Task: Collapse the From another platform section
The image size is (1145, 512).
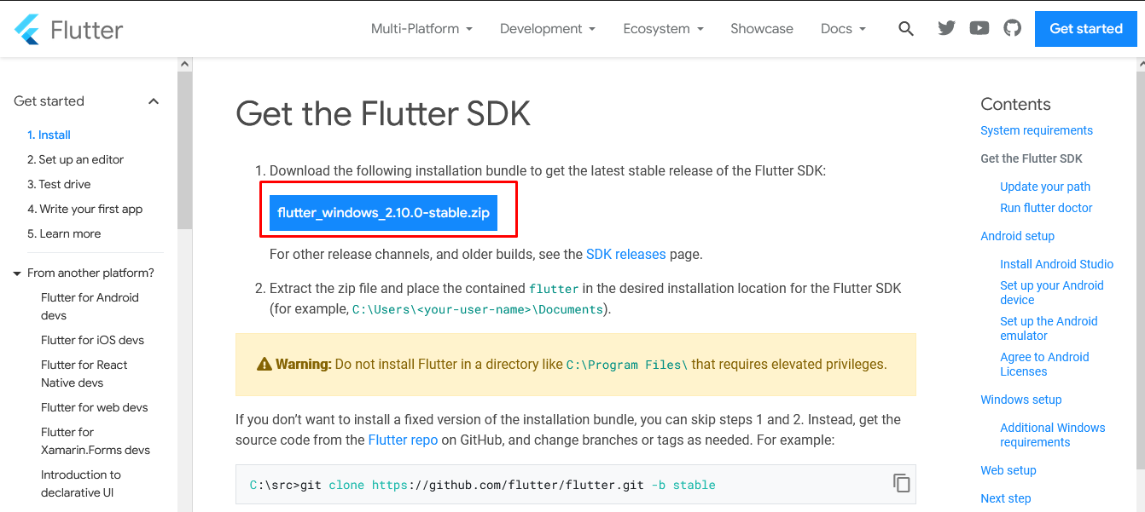Action: pos(17,273)
